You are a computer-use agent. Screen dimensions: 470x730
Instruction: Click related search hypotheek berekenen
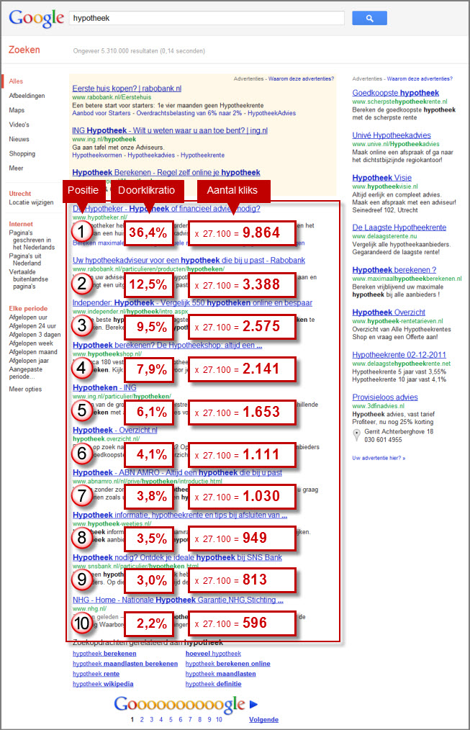(104, 654)
